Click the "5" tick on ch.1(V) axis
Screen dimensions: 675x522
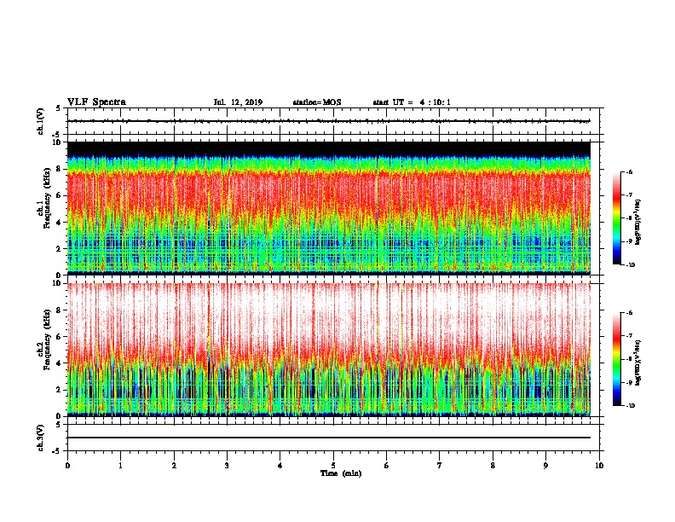(58, 108)
